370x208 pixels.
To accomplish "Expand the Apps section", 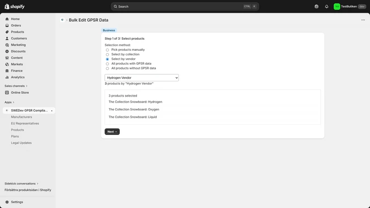I will pyautogui.click(x=9, y=102).
